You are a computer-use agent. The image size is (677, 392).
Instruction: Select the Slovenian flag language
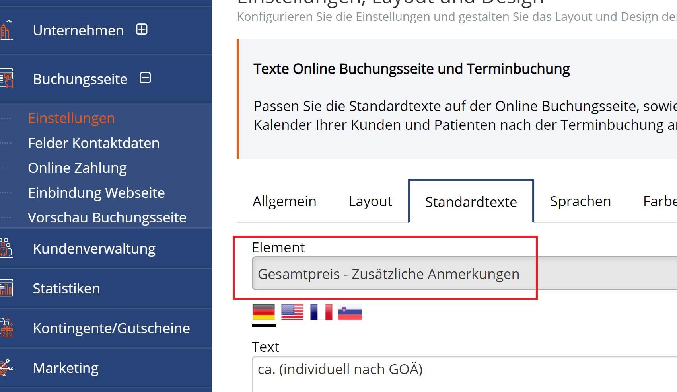[x=350, y=312]
